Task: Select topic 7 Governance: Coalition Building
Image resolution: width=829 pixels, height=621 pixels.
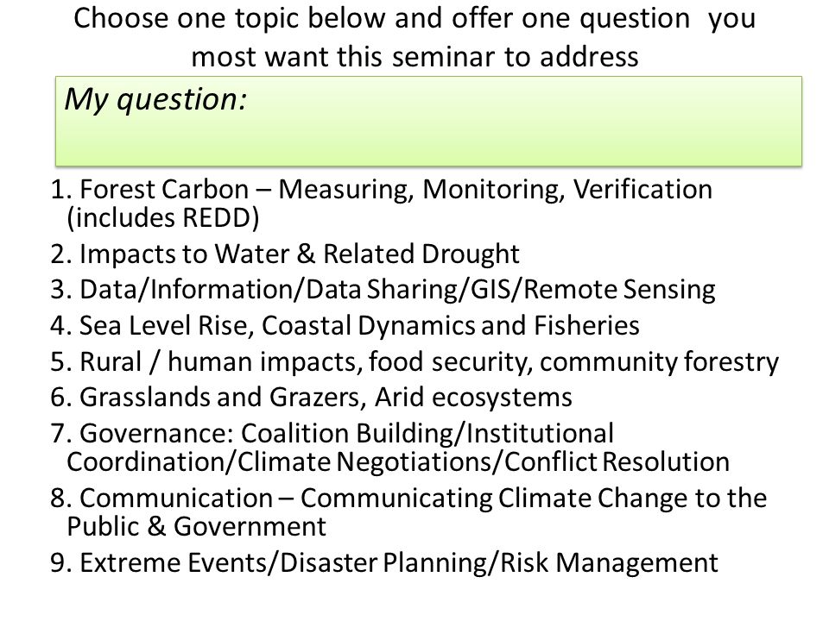Action: [x=389, y=448]
